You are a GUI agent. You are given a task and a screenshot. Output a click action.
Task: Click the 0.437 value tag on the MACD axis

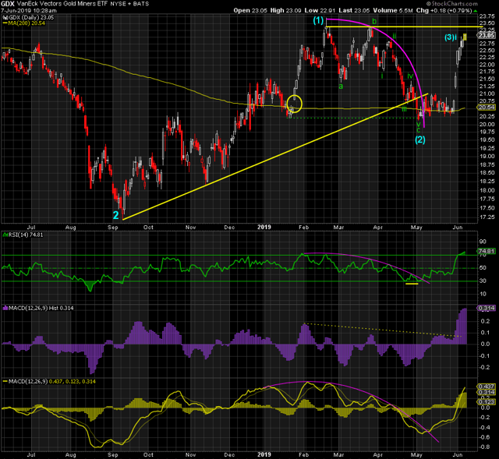click(x=487, y=387)
